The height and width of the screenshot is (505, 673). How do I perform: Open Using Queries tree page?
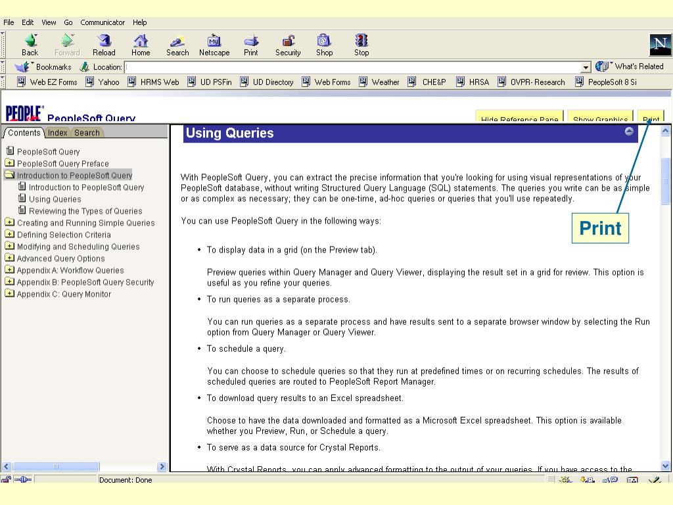(55, 199)
